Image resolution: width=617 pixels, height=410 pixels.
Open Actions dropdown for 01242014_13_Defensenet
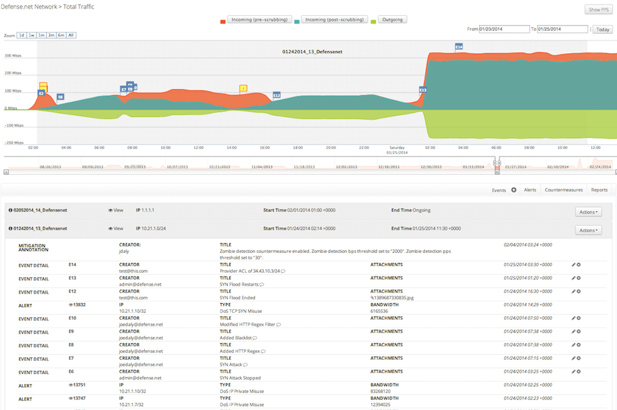(x=588, y=230)
